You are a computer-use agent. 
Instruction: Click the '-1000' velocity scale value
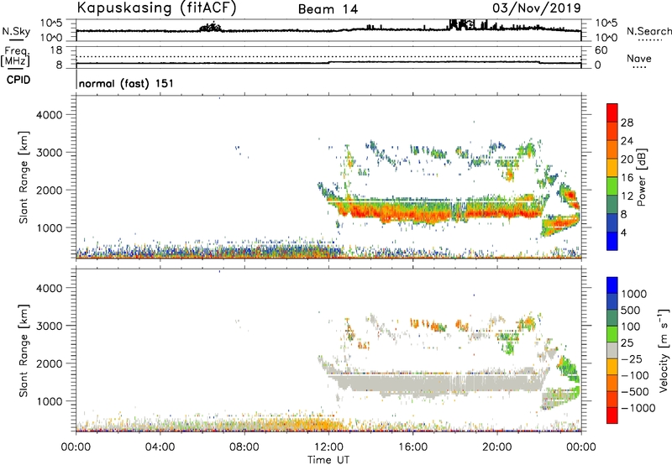coord(638,408)
